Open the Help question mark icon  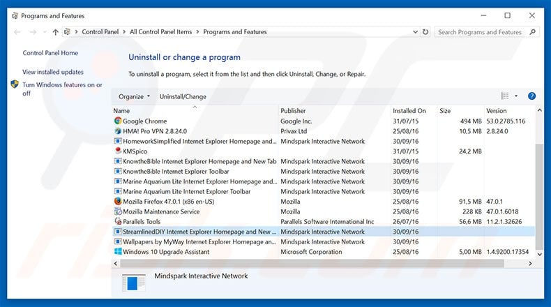[x=531, y=96]
